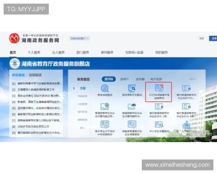
Task: Open the school building service icon
Action: pos(186,125)
